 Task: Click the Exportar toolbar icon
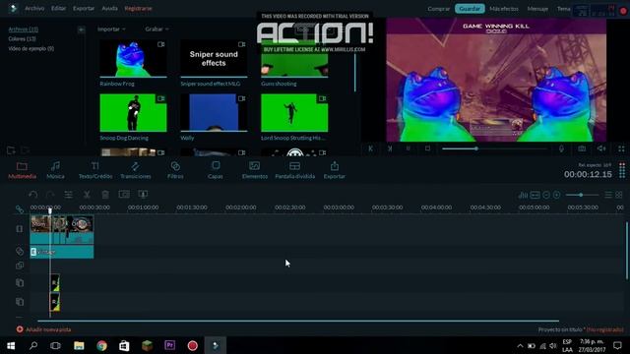pyautogui.click(x=335, y=170)
